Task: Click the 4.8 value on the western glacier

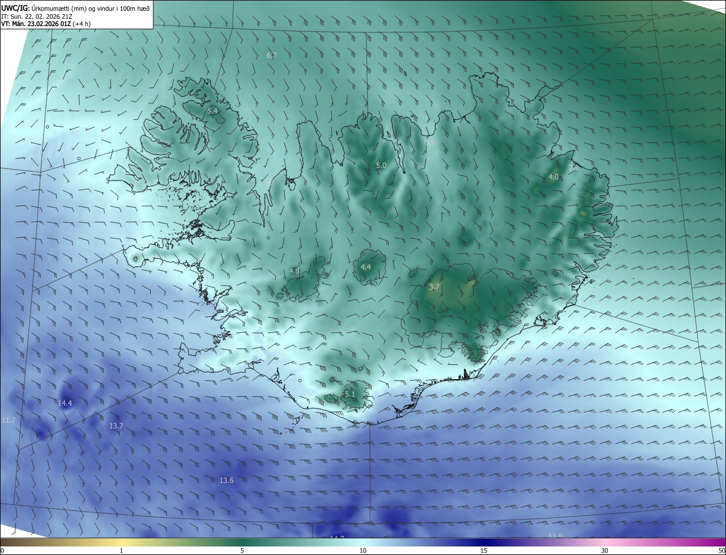Action: 294,271
